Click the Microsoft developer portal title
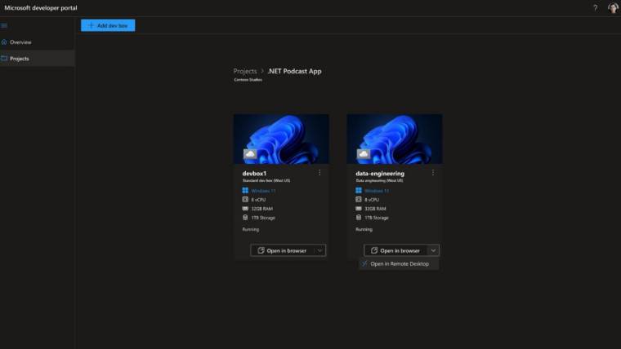621x349 pixels. click(x=41, y=8)
